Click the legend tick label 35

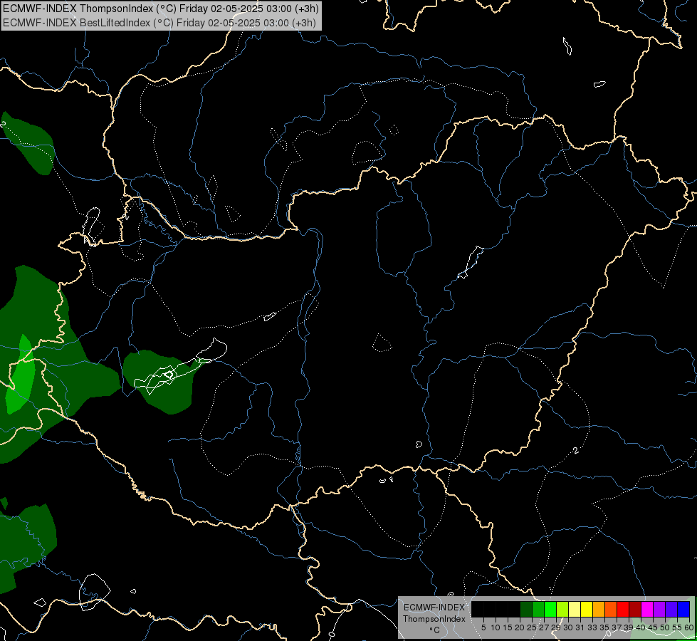point(604,627)
